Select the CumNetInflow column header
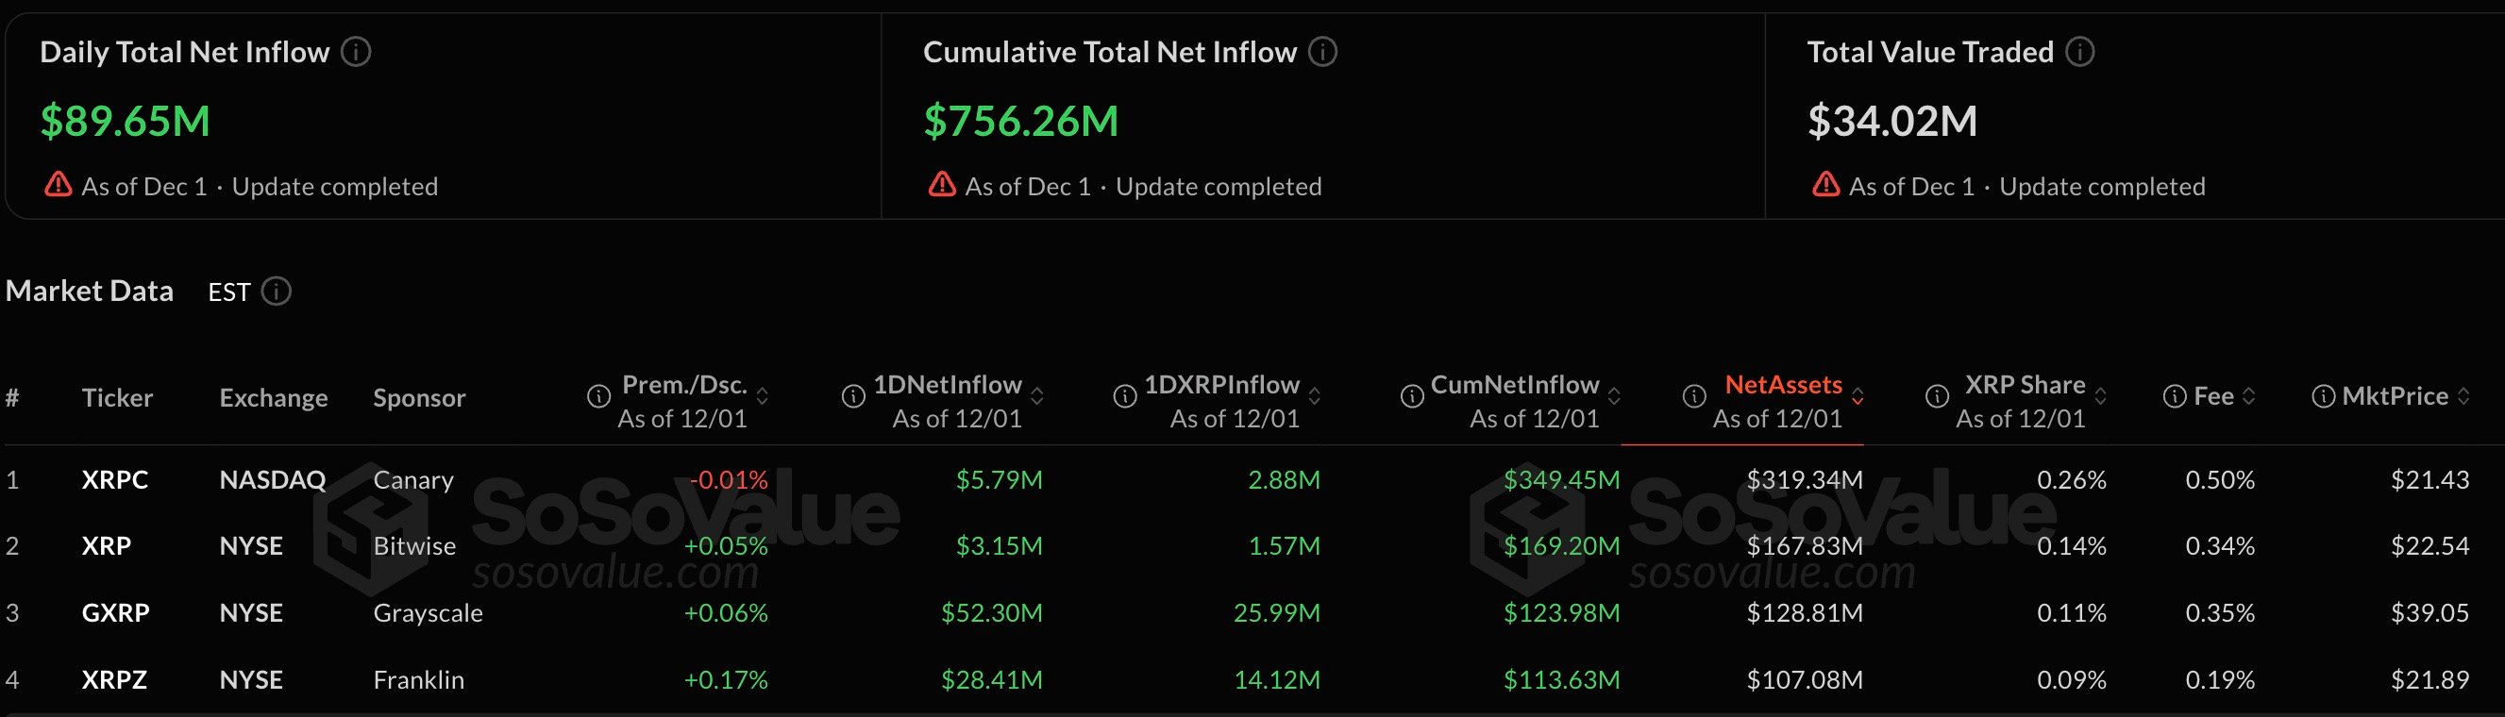Viewport: 2505px width, 717px height. coord(1514,386)
